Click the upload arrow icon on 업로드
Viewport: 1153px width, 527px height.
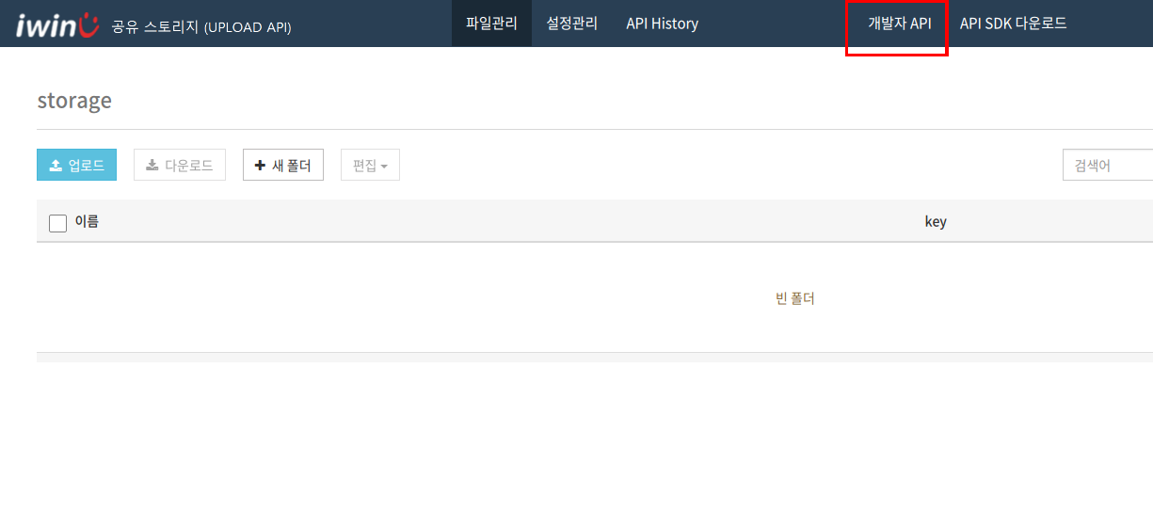pyautogui.click(x=56, y=166)
